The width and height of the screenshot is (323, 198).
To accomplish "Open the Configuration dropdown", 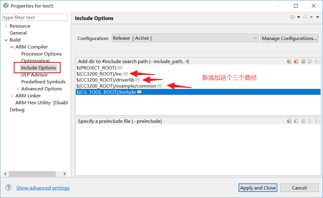I will [185, 38].
